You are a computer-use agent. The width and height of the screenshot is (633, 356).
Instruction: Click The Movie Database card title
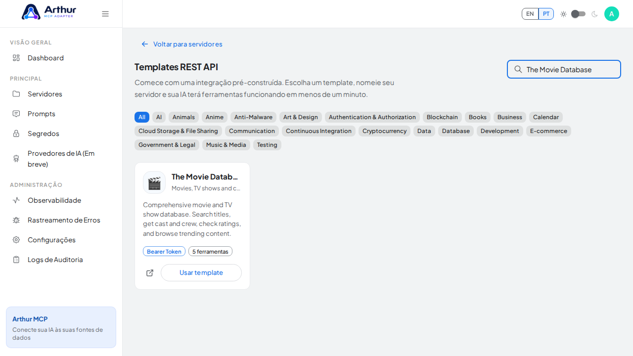point(205,177)
